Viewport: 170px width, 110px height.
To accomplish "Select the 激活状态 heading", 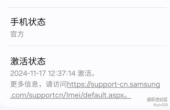I will click(28, 61).
